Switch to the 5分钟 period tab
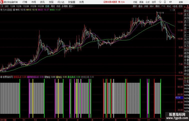This screenshot has height=121, width=189. [19, 6]
